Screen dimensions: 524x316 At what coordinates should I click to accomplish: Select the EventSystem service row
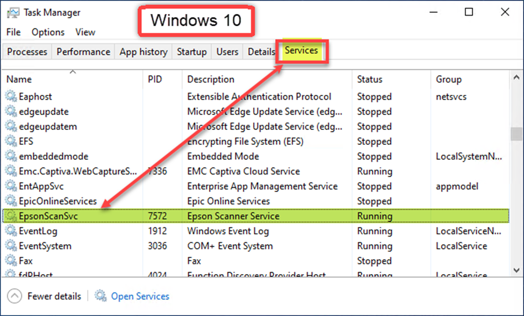(x=215, y=246)
